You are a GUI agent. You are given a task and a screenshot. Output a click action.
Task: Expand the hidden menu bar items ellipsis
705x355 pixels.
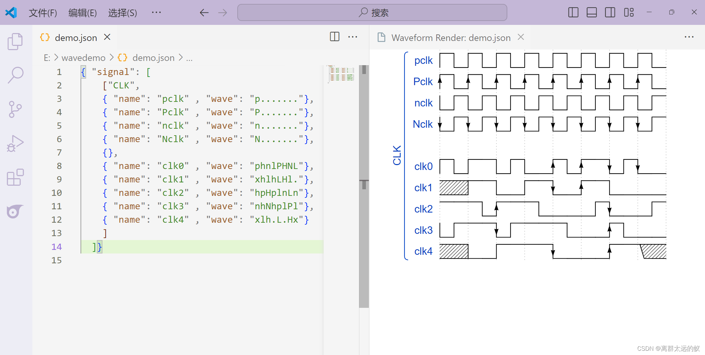point(156,13)
